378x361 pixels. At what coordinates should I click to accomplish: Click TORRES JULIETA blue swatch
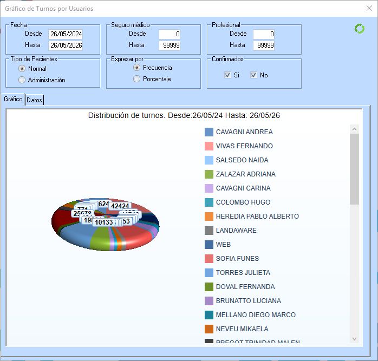[209, 273]
